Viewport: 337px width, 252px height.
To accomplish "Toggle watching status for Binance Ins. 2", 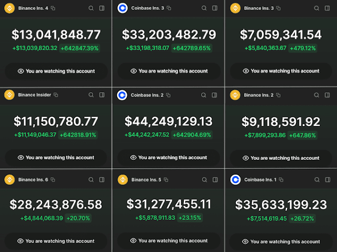I will pyautogui.click(x=281, y=158).
